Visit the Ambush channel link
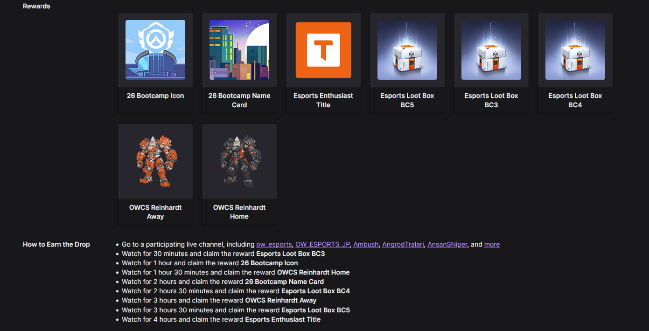This screenshot has width=649, height=331. pos(366,244)
